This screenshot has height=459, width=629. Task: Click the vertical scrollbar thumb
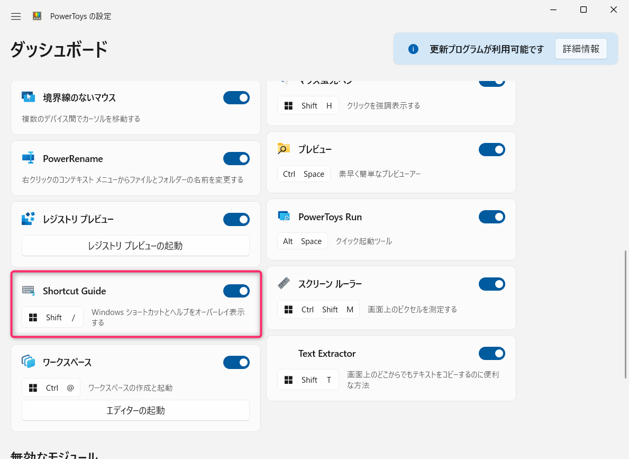625,314
